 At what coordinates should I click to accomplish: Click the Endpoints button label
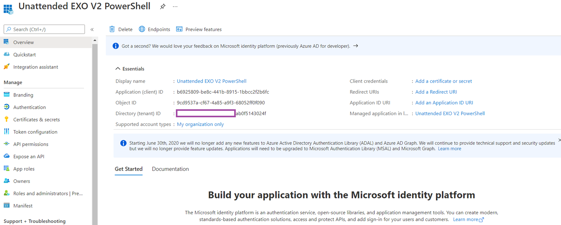pos(159,29)
